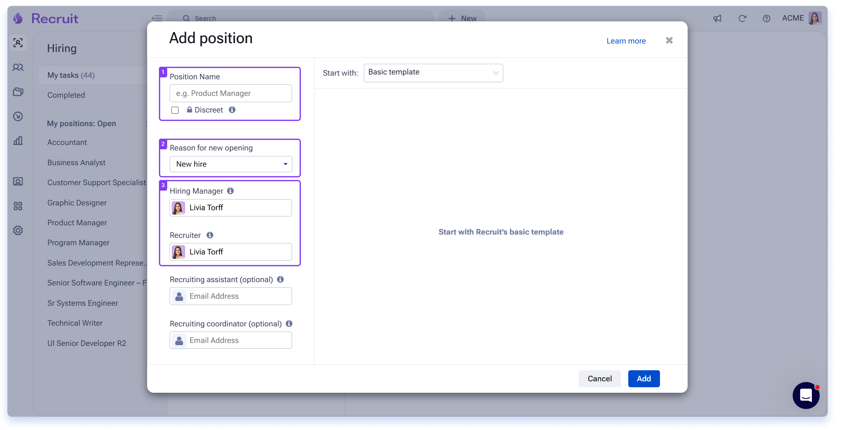Viewport: 841px width, 430px height.
Task: Click the Add button
Action: coord(644,379)
